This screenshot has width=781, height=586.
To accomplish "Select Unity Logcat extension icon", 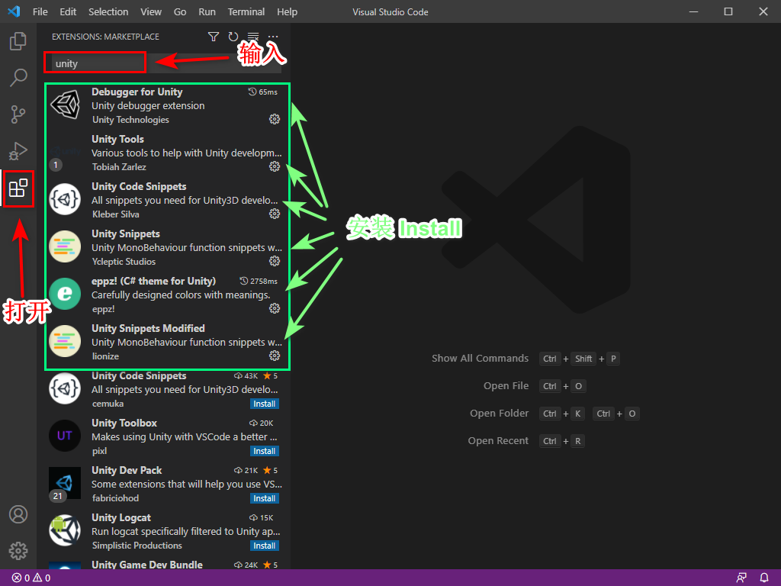I will click(65, 530).
